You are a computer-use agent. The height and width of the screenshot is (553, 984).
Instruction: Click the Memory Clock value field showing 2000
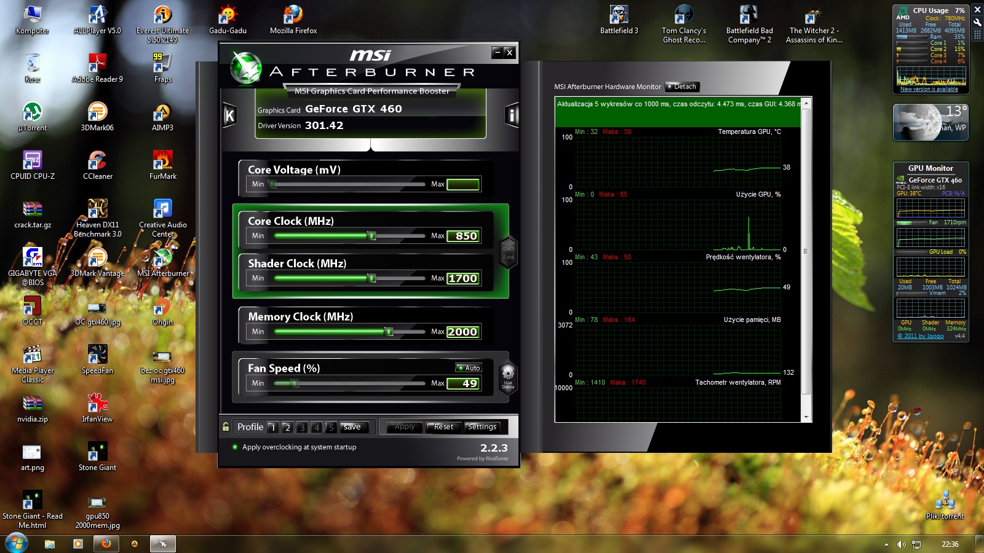tap(464, 332)
